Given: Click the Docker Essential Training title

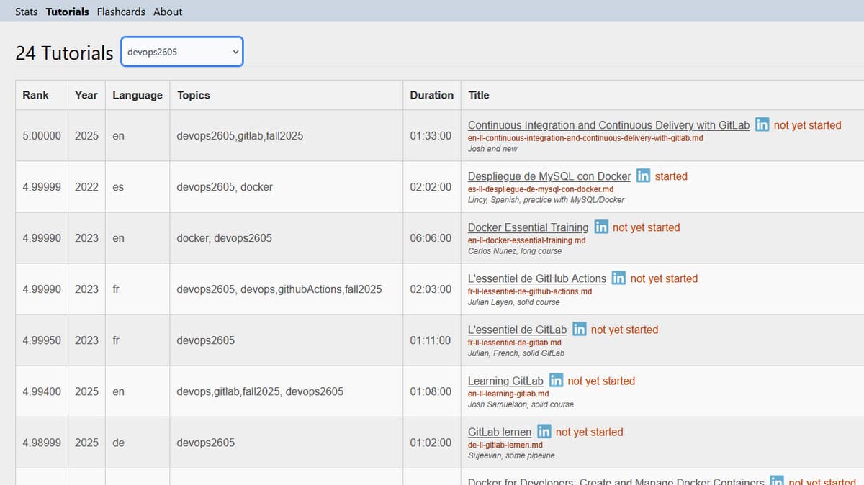Looking at the screenshot, I should coord(528,227).
